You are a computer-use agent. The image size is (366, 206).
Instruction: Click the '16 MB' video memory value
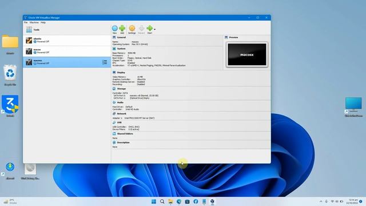(140, 77)
